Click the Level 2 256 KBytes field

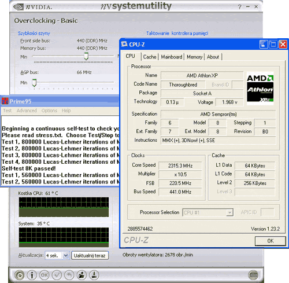click(x=255, y=183)
